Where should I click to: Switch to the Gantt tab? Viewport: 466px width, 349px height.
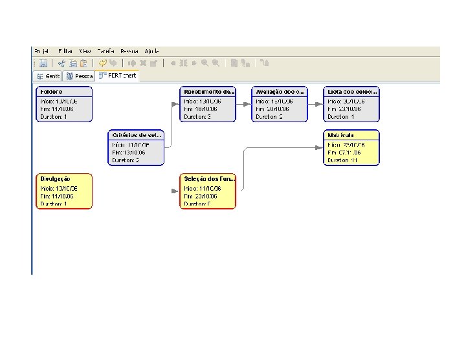pos(48,76)
